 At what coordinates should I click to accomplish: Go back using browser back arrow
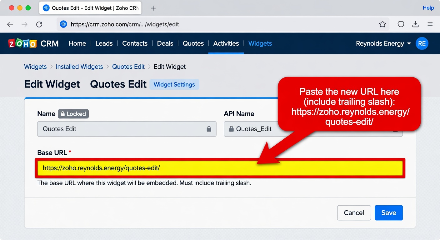pos(10,24)
